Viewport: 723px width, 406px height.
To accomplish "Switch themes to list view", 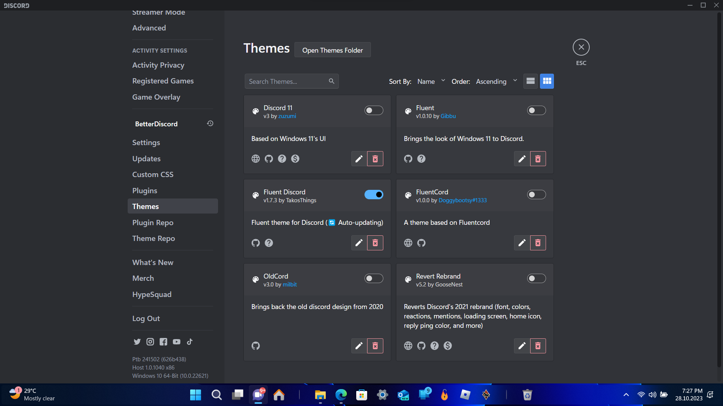I will tap(531, 81).
